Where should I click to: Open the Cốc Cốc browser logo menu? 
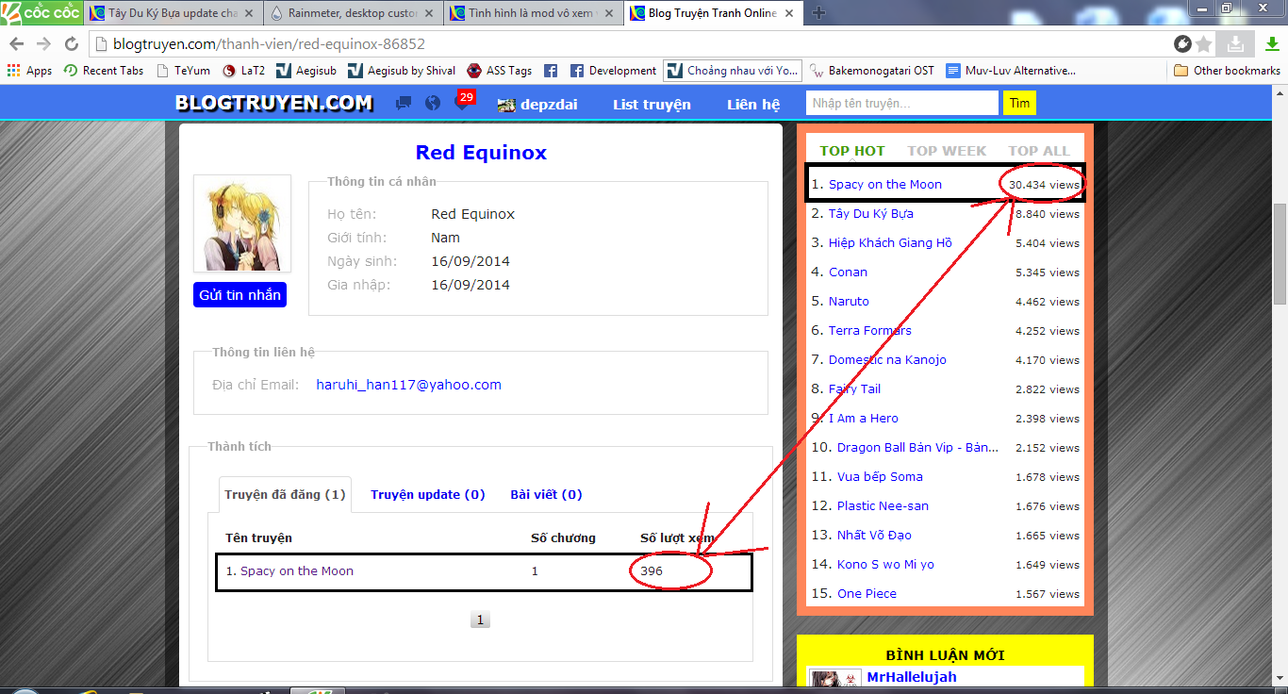tap(41, 12)
